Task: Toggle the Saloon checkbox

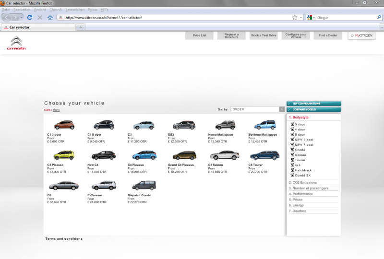Action: (292, 154)
